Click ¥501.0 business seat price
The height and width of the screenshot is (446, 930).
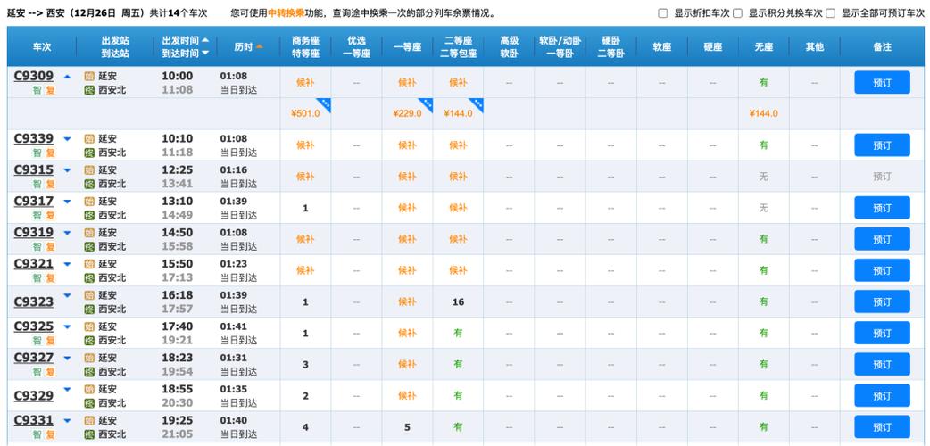pyautogui.click(x=305, y=113)
